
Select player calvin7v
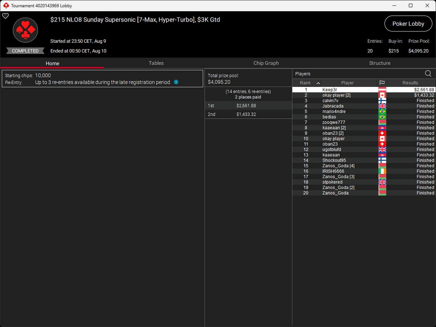[363, 101]
